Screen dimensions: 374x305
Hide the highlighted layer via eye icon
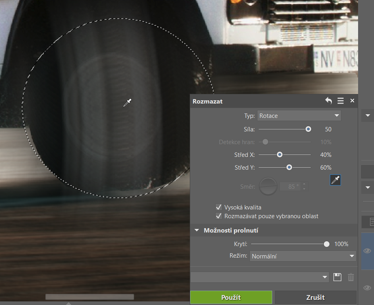pyautogui.click(x=367, y=251)
